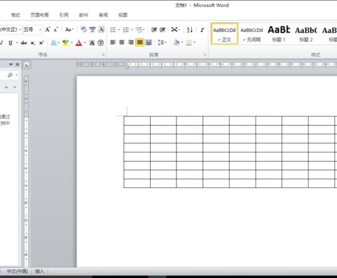
Task: Apply paragraph shading paint bucket
Action: [x=176, y=42]
